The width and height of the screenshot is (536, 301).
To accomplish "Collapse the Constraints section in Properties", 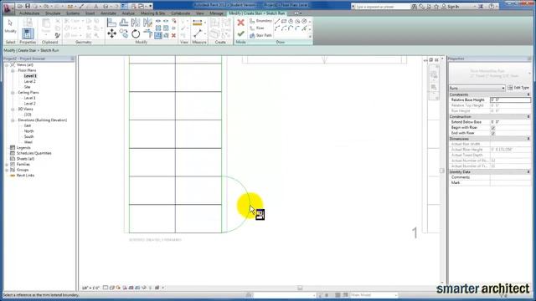I will point(528,94).
